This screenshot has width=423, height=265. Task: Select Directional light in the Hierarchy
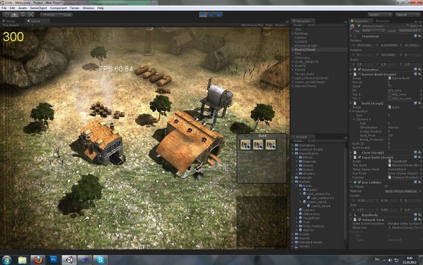306,45
